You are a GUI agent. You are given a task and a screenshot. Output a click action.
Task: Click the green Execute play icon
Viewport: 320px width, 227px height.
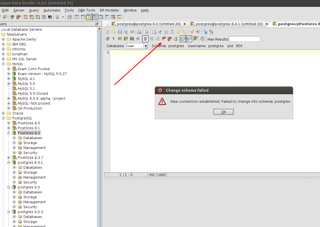coord(114,39)
